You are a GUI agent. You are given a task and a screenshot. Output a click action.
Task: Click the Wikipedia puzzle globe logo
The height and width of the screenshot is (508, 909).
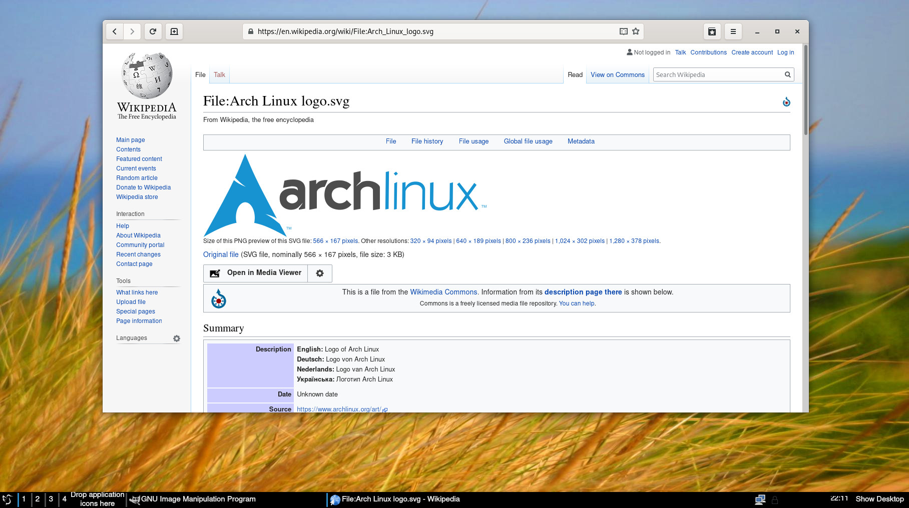pyautogui.click(x=146, y=75)
